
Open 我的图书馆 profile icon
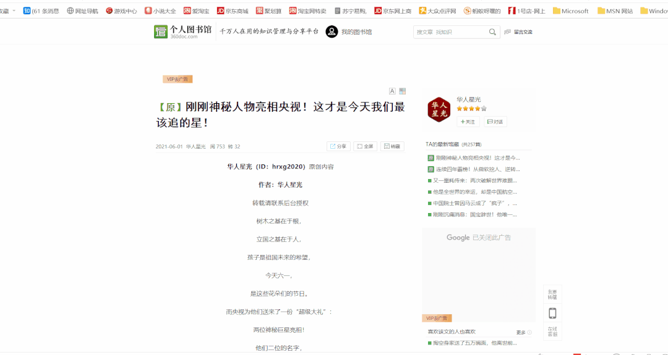point(332,31)
